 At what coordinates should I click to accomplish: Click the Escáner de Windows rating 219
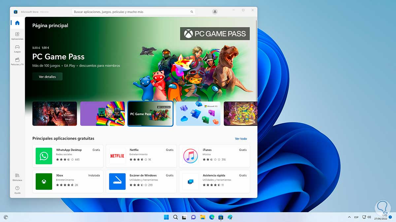point(141,185)
